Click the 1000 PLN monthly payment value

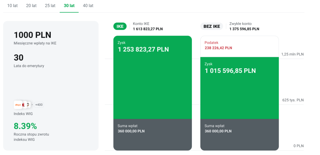pos(32,35)
